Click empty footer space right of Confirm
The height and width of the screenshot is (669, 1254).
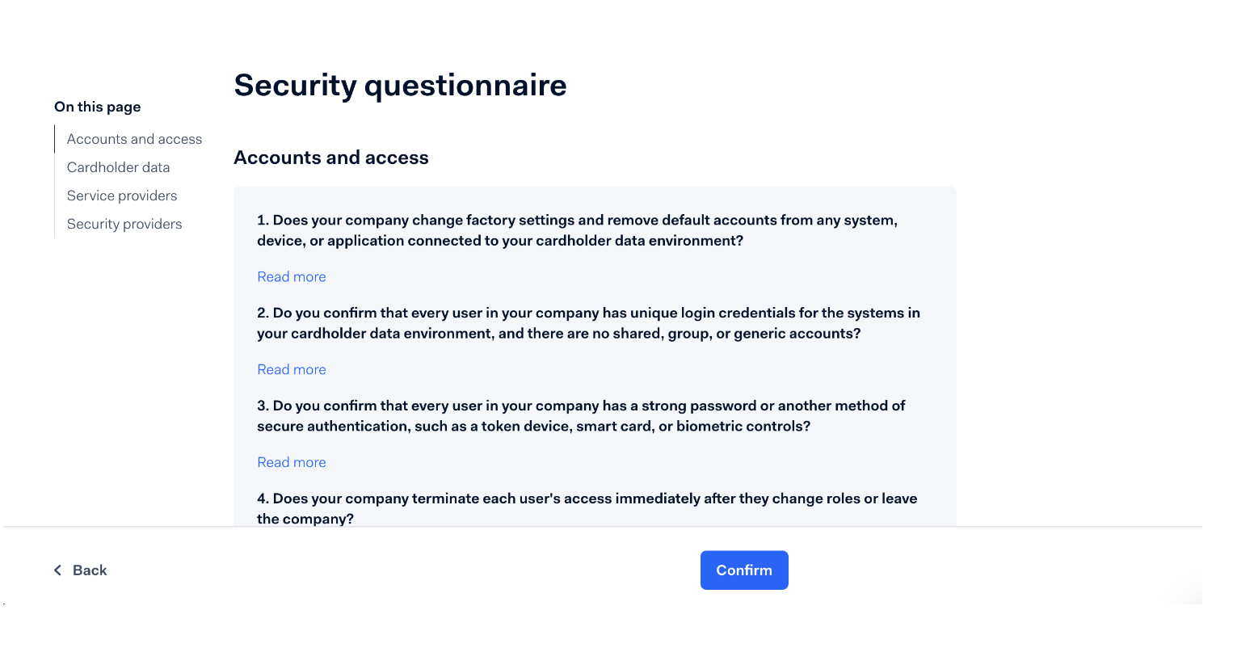(x=970, y=570)
